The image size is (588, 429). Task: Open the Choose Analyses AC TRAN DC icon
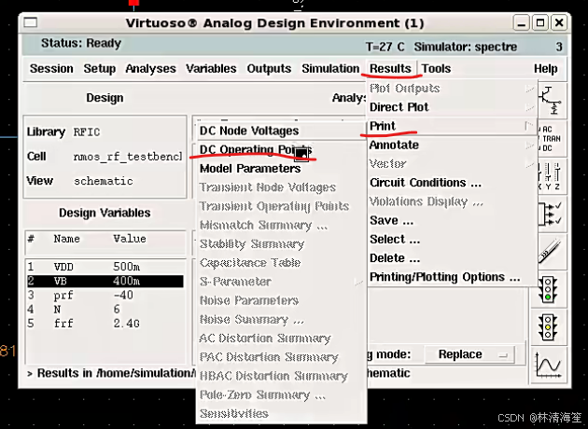[x=552, y=138]
